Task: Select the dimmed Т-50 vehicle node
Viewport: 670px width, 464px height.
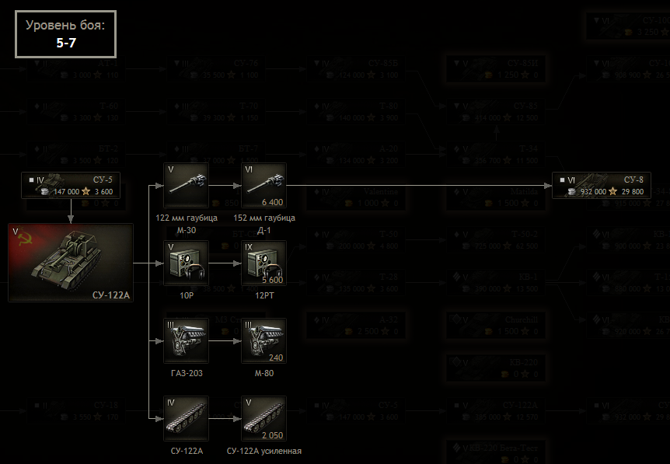Action: click(x=356, y=239)
